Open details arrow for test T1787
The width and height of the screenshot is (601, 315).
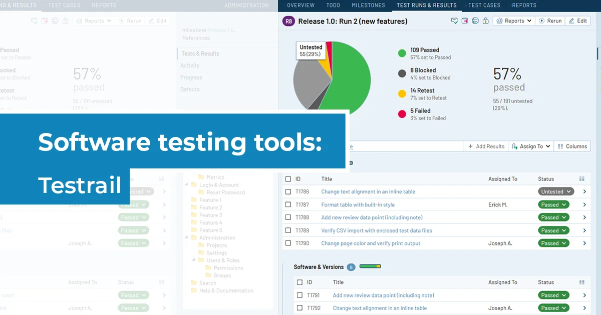(x=584, y=204)
